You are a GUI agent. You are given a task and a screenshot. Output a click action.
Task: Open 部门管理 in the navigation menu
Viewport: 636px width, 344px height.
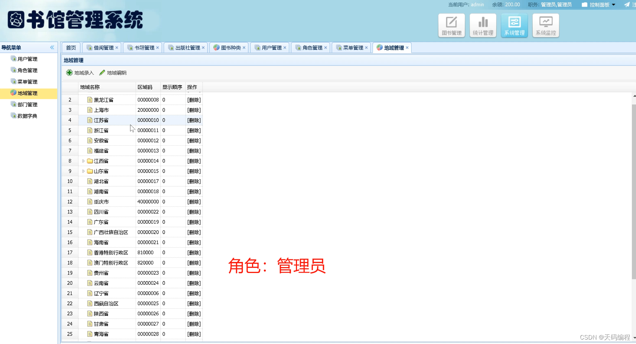(x=27, y=104)
